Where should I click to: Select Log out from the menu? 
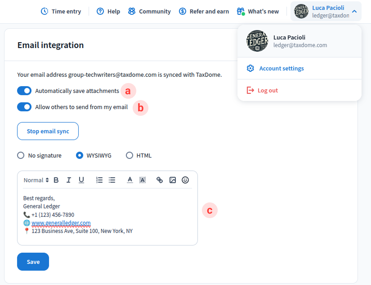[x=267, y=91]
